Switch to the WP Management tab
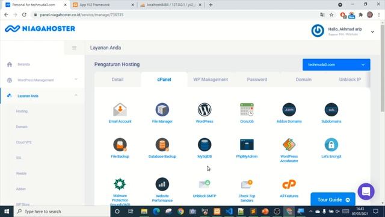Screen dimensions: 385x217 211,80
